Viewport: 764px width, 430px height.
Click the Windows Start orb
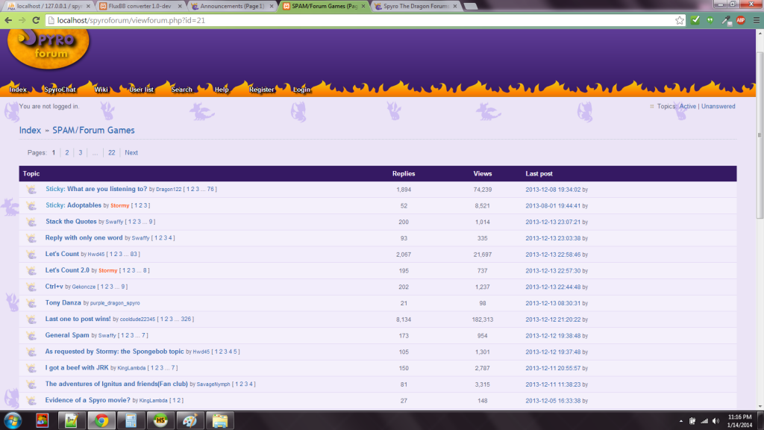(x=13, y=420)
